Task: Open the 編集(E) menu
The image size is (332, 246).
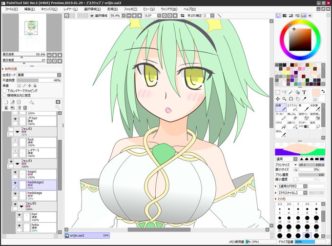Action: [29, 9]
